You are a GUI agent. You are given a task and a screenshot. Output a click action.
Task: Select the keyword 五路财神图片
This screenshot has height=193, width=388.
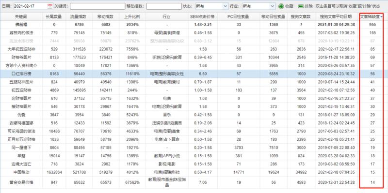tap(21, 82)
